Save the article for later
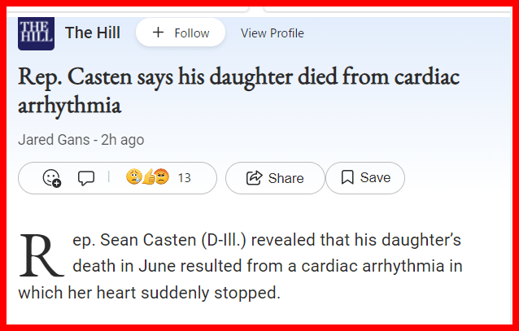This screenshot has width=519, height=331. click(x=364, y=178)
